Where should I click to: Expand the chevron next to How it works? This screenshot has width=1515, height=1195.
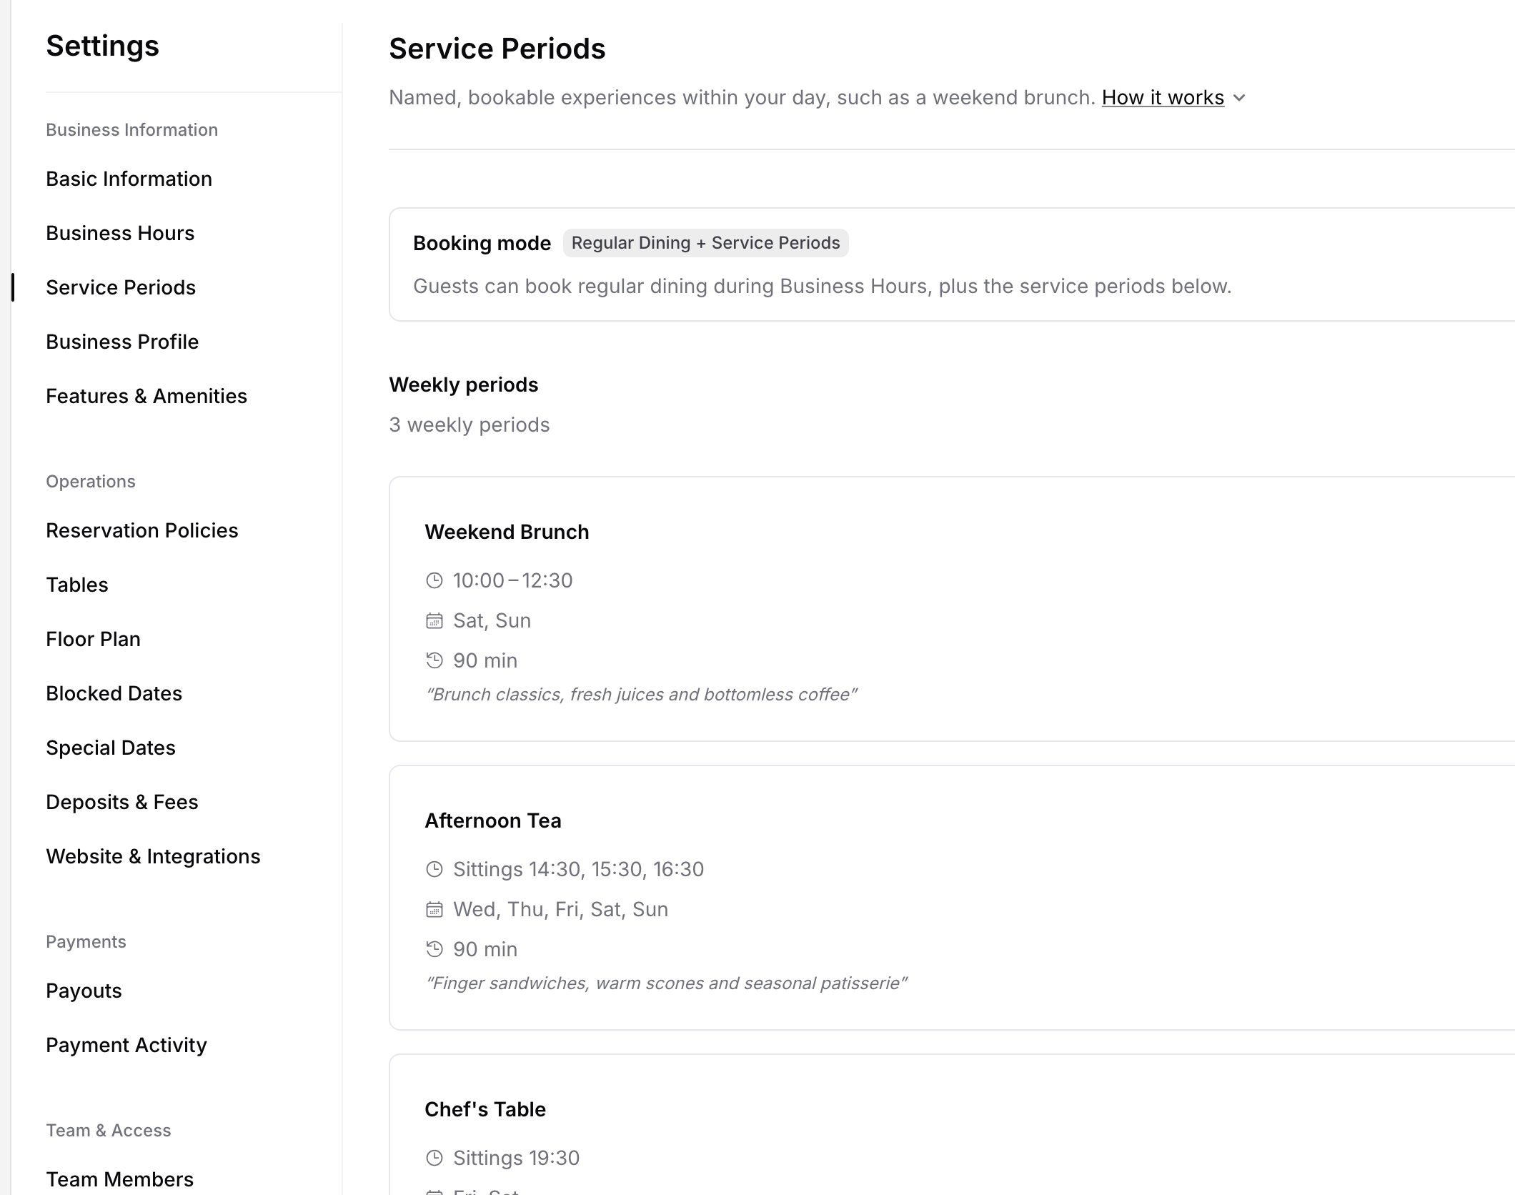(1240, 98)
